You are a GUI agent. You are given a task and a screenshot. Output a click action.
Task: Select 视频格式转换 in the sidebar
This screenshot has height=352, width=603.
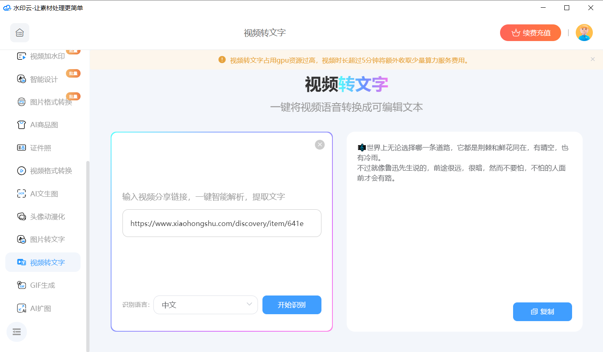51,171
